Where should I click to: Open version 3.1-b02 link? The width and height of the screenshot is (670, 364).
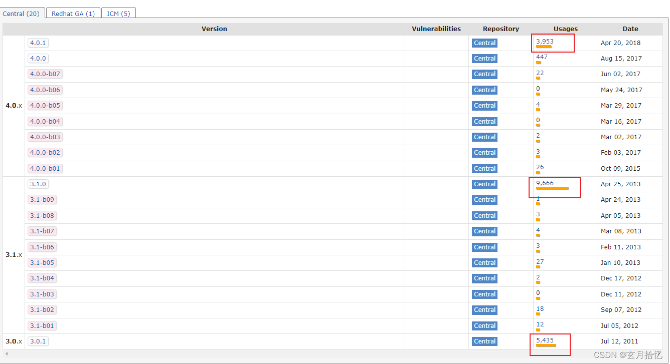pos(42,310)
